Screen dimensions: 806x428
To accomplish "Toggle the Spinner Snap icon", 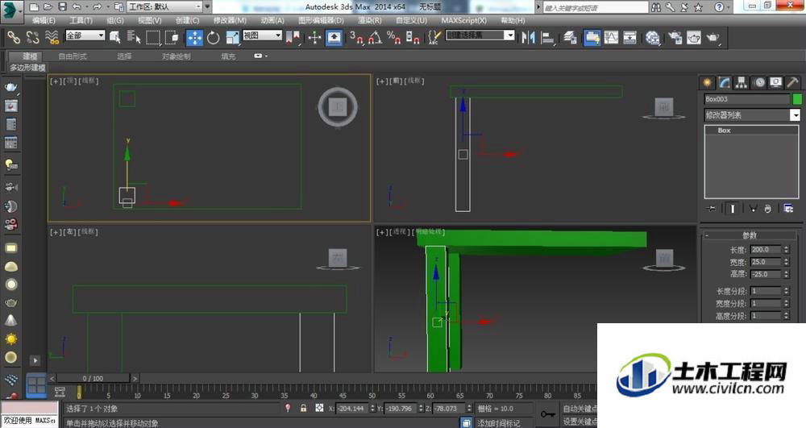I will tap(413, 38).
